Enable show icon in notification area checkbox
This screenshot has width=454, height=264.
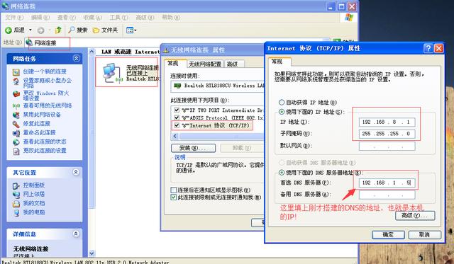click(173, 190)
